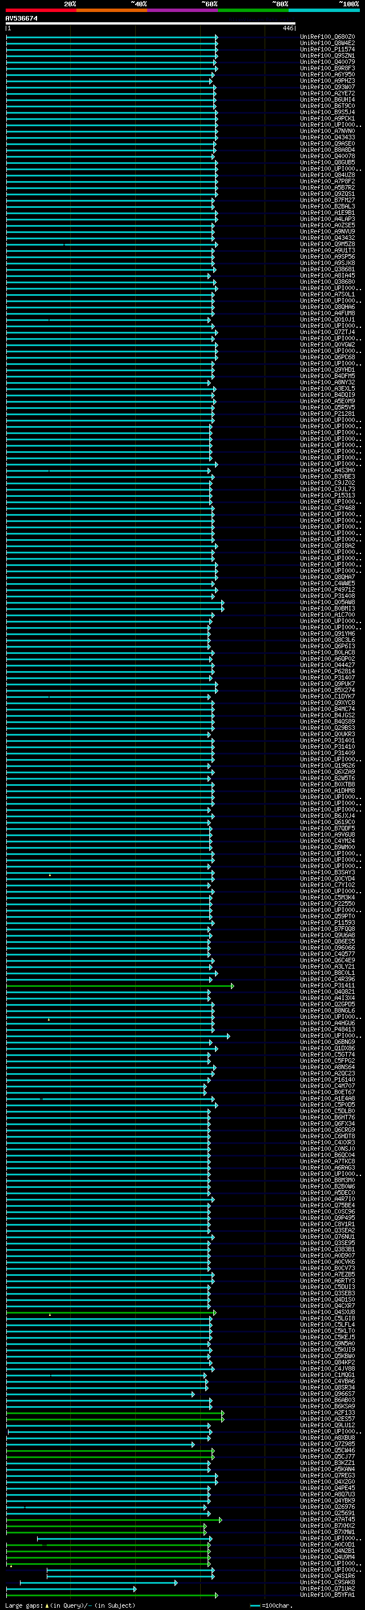Select hit UniRef100_A8IA45
Screen dimensions: 365x1610
point(327,276)
